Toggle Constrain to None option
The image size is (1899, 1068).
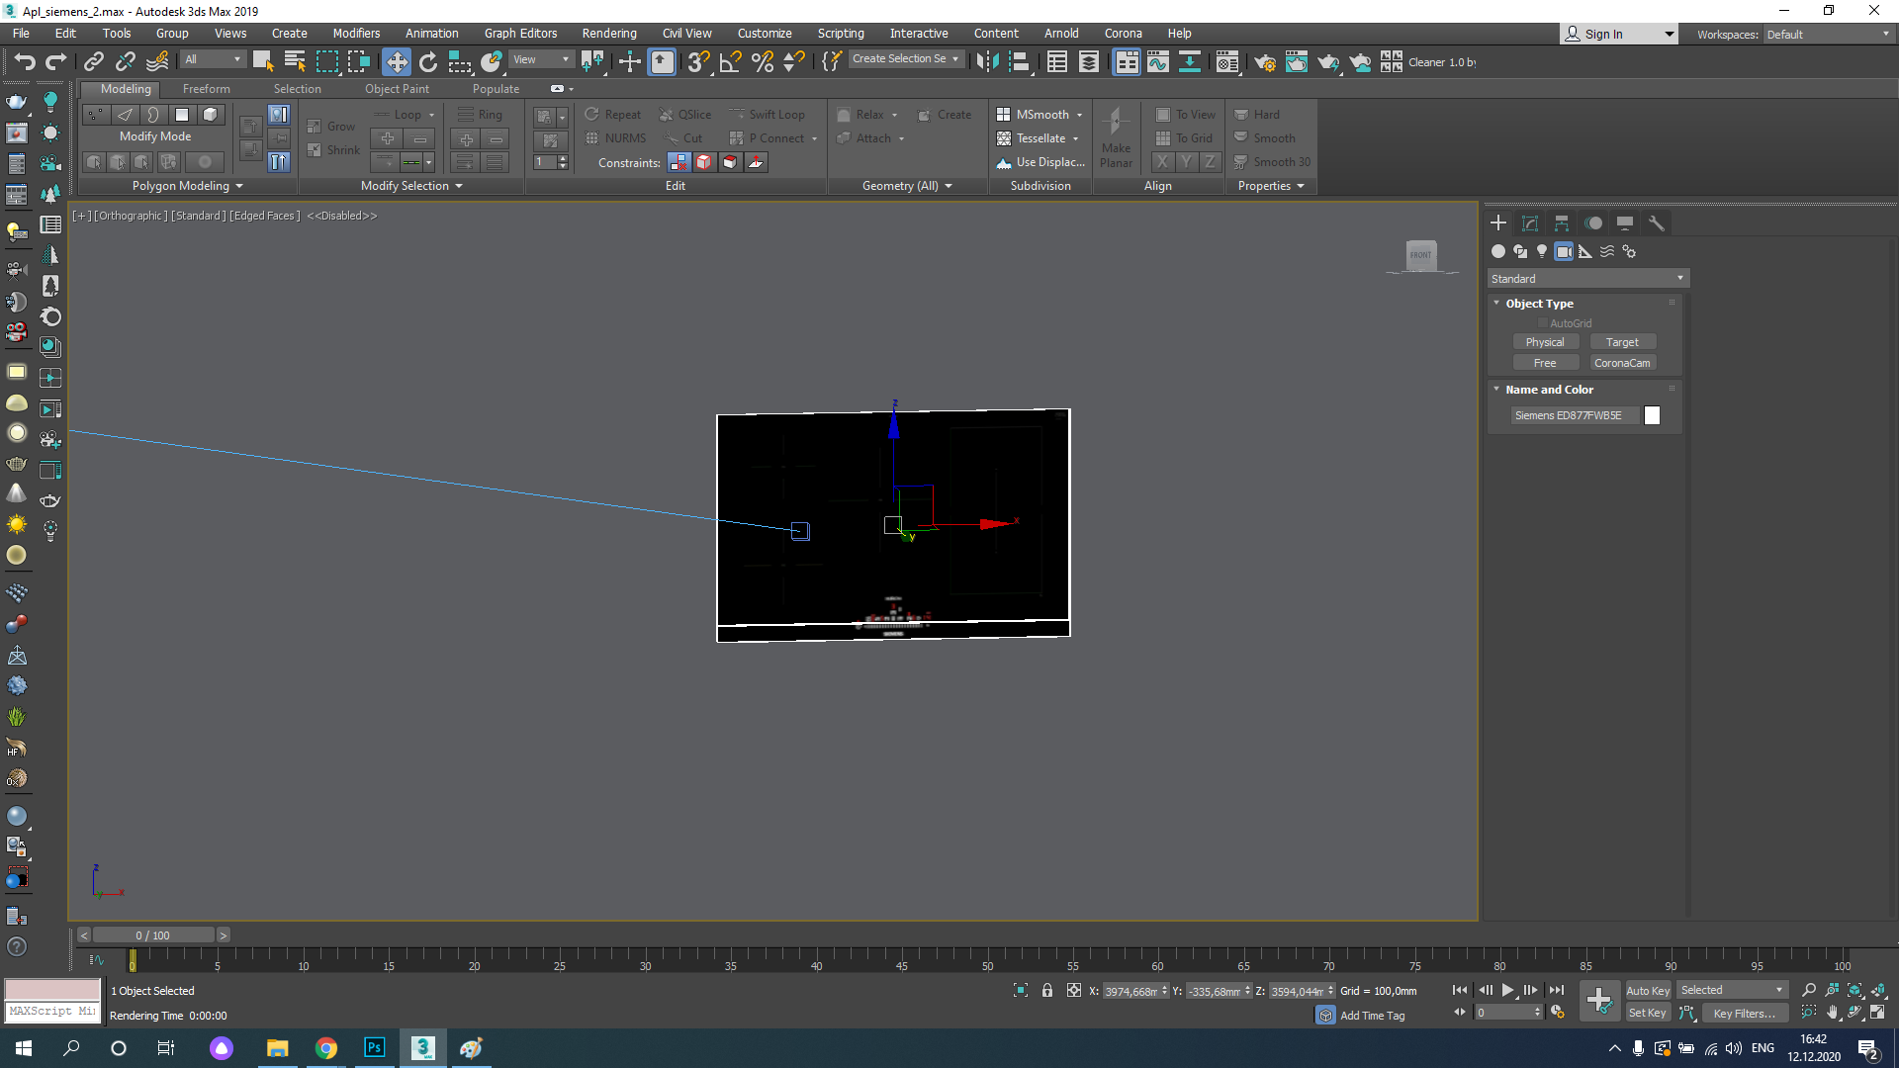678,162
